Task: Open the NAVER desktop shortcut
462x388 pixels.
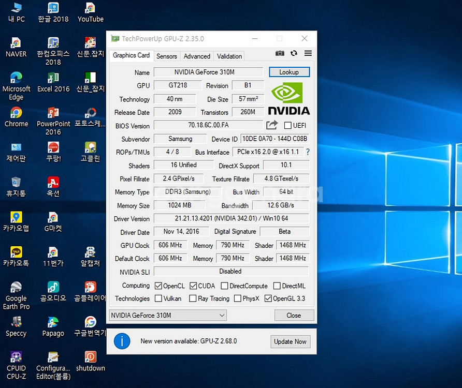Action: coord(16,48)
